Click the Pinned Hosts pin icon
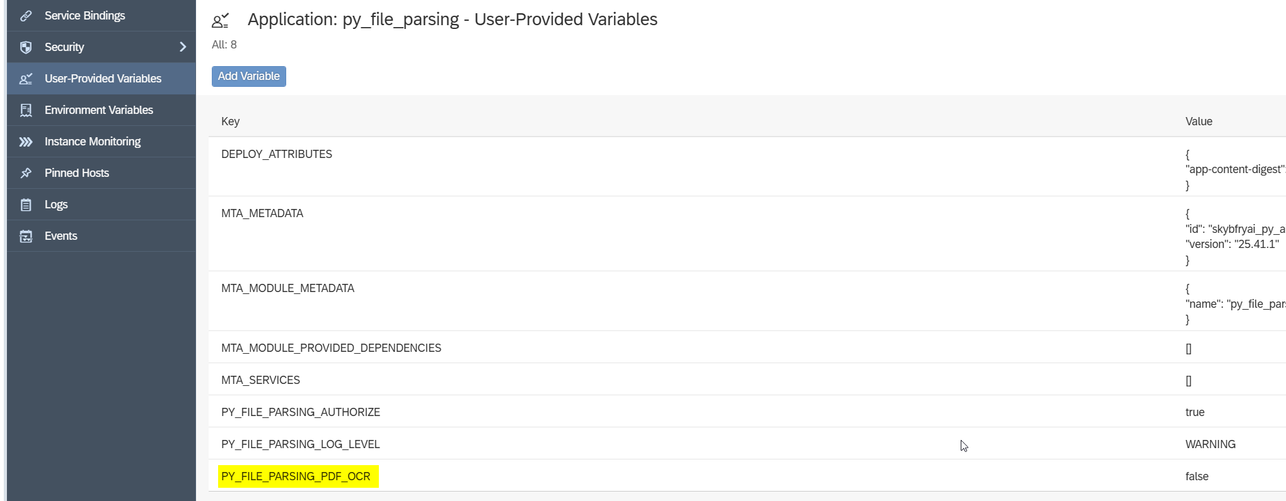The image size is (1286, 501). (x=26, y=173)
